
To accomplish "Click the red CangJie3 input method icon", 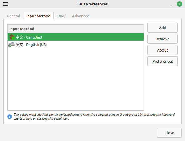I will point(12,37).
